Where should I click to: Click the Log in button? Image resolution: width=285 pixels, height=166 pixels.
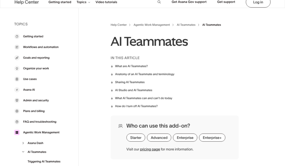pyautogui.click(x=258, y=2)
